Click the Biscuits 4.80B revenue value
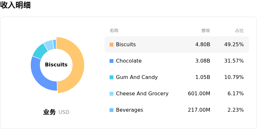This screenshot has height=129, width=257. point(203,45)
